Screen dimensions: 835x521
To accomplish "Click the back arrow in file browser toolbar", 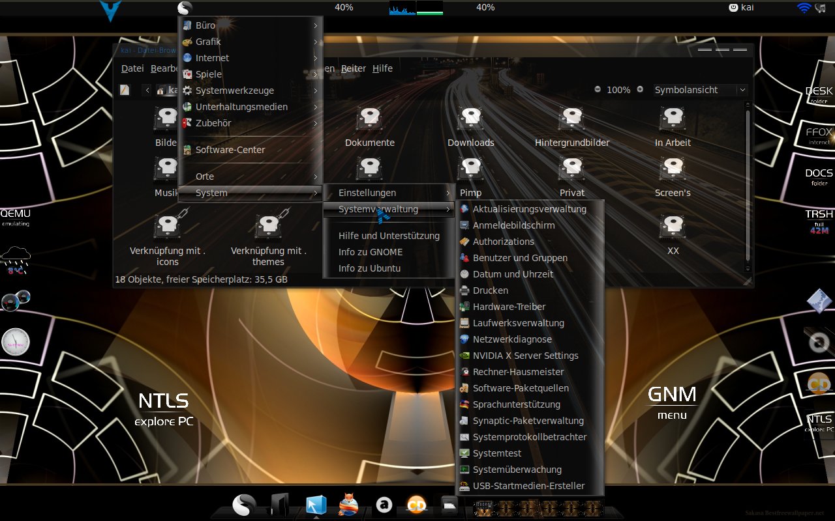I will pyautogui.click(x=147, y=90).
